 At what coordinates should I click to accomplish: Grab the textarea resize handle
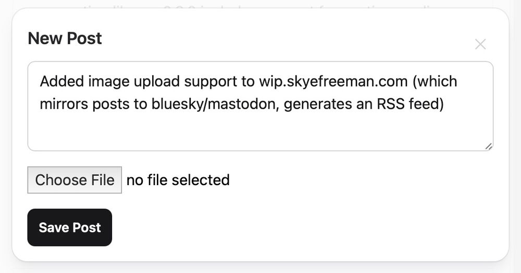pos(488,147)
